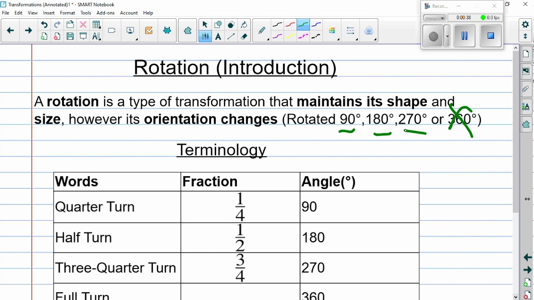534x300 pixels.
Task: Open the measurement tools
Action: (x=96, y=37)
